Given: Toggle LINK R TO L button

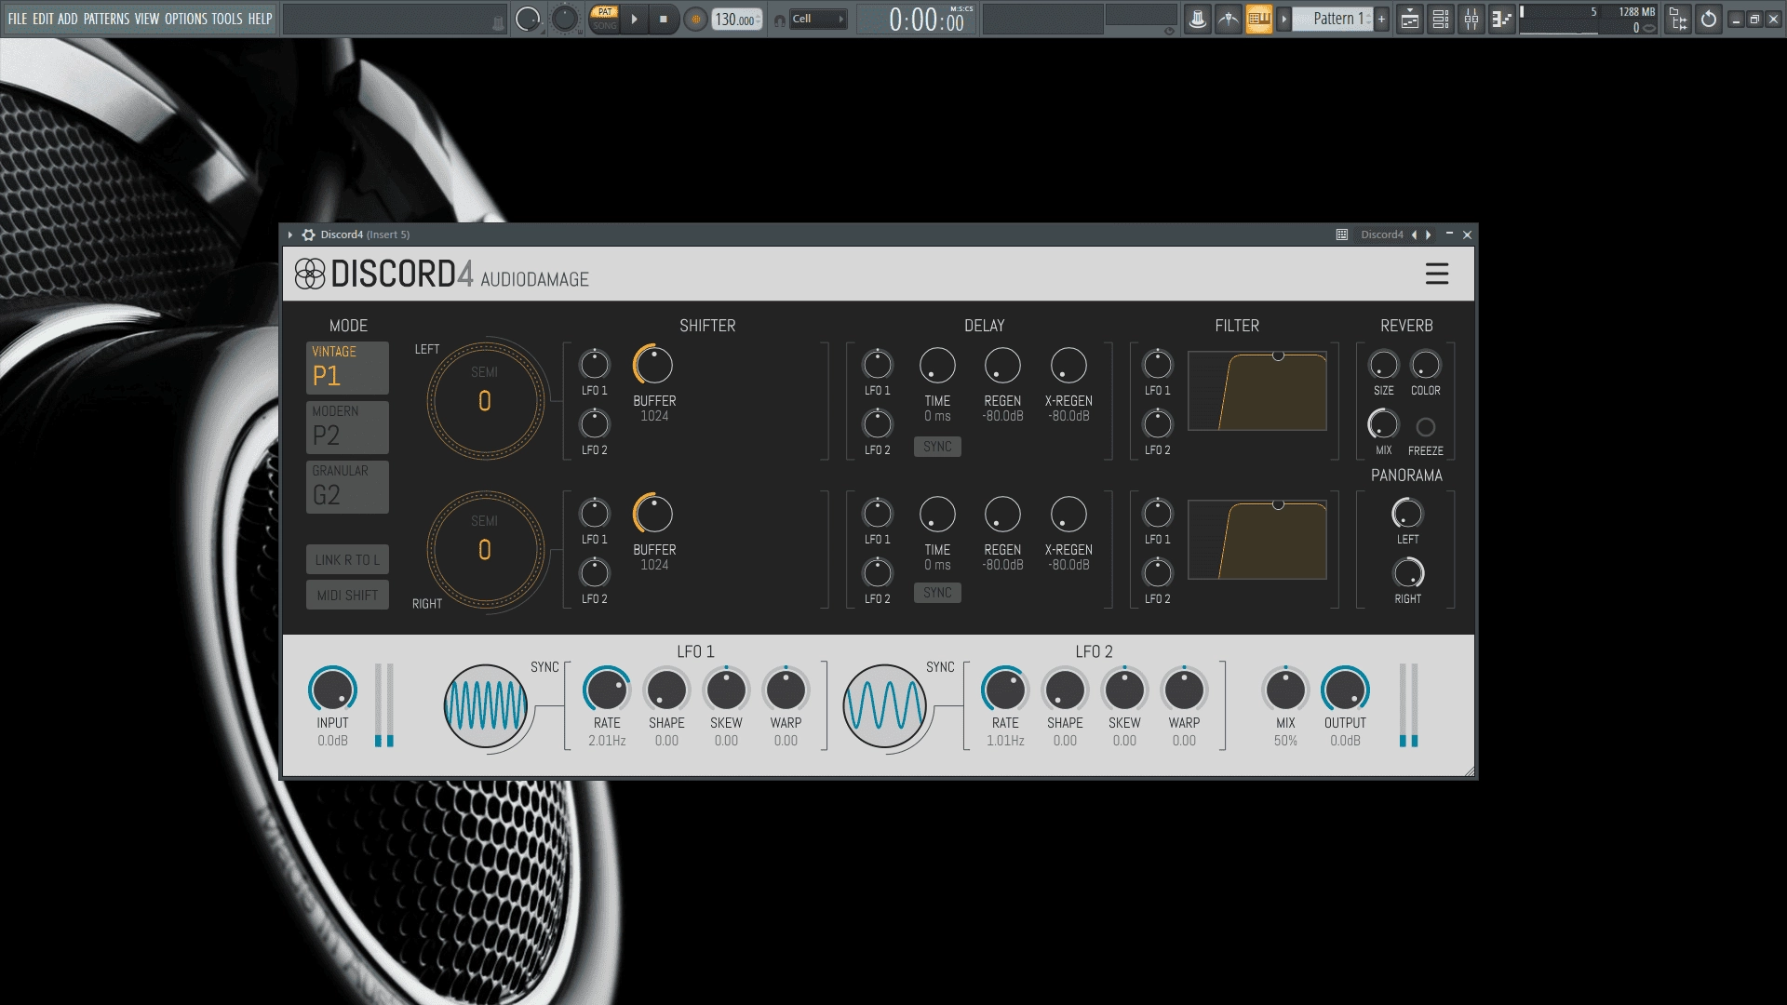Looking at the screenshot, I should [x=347, y=559].
